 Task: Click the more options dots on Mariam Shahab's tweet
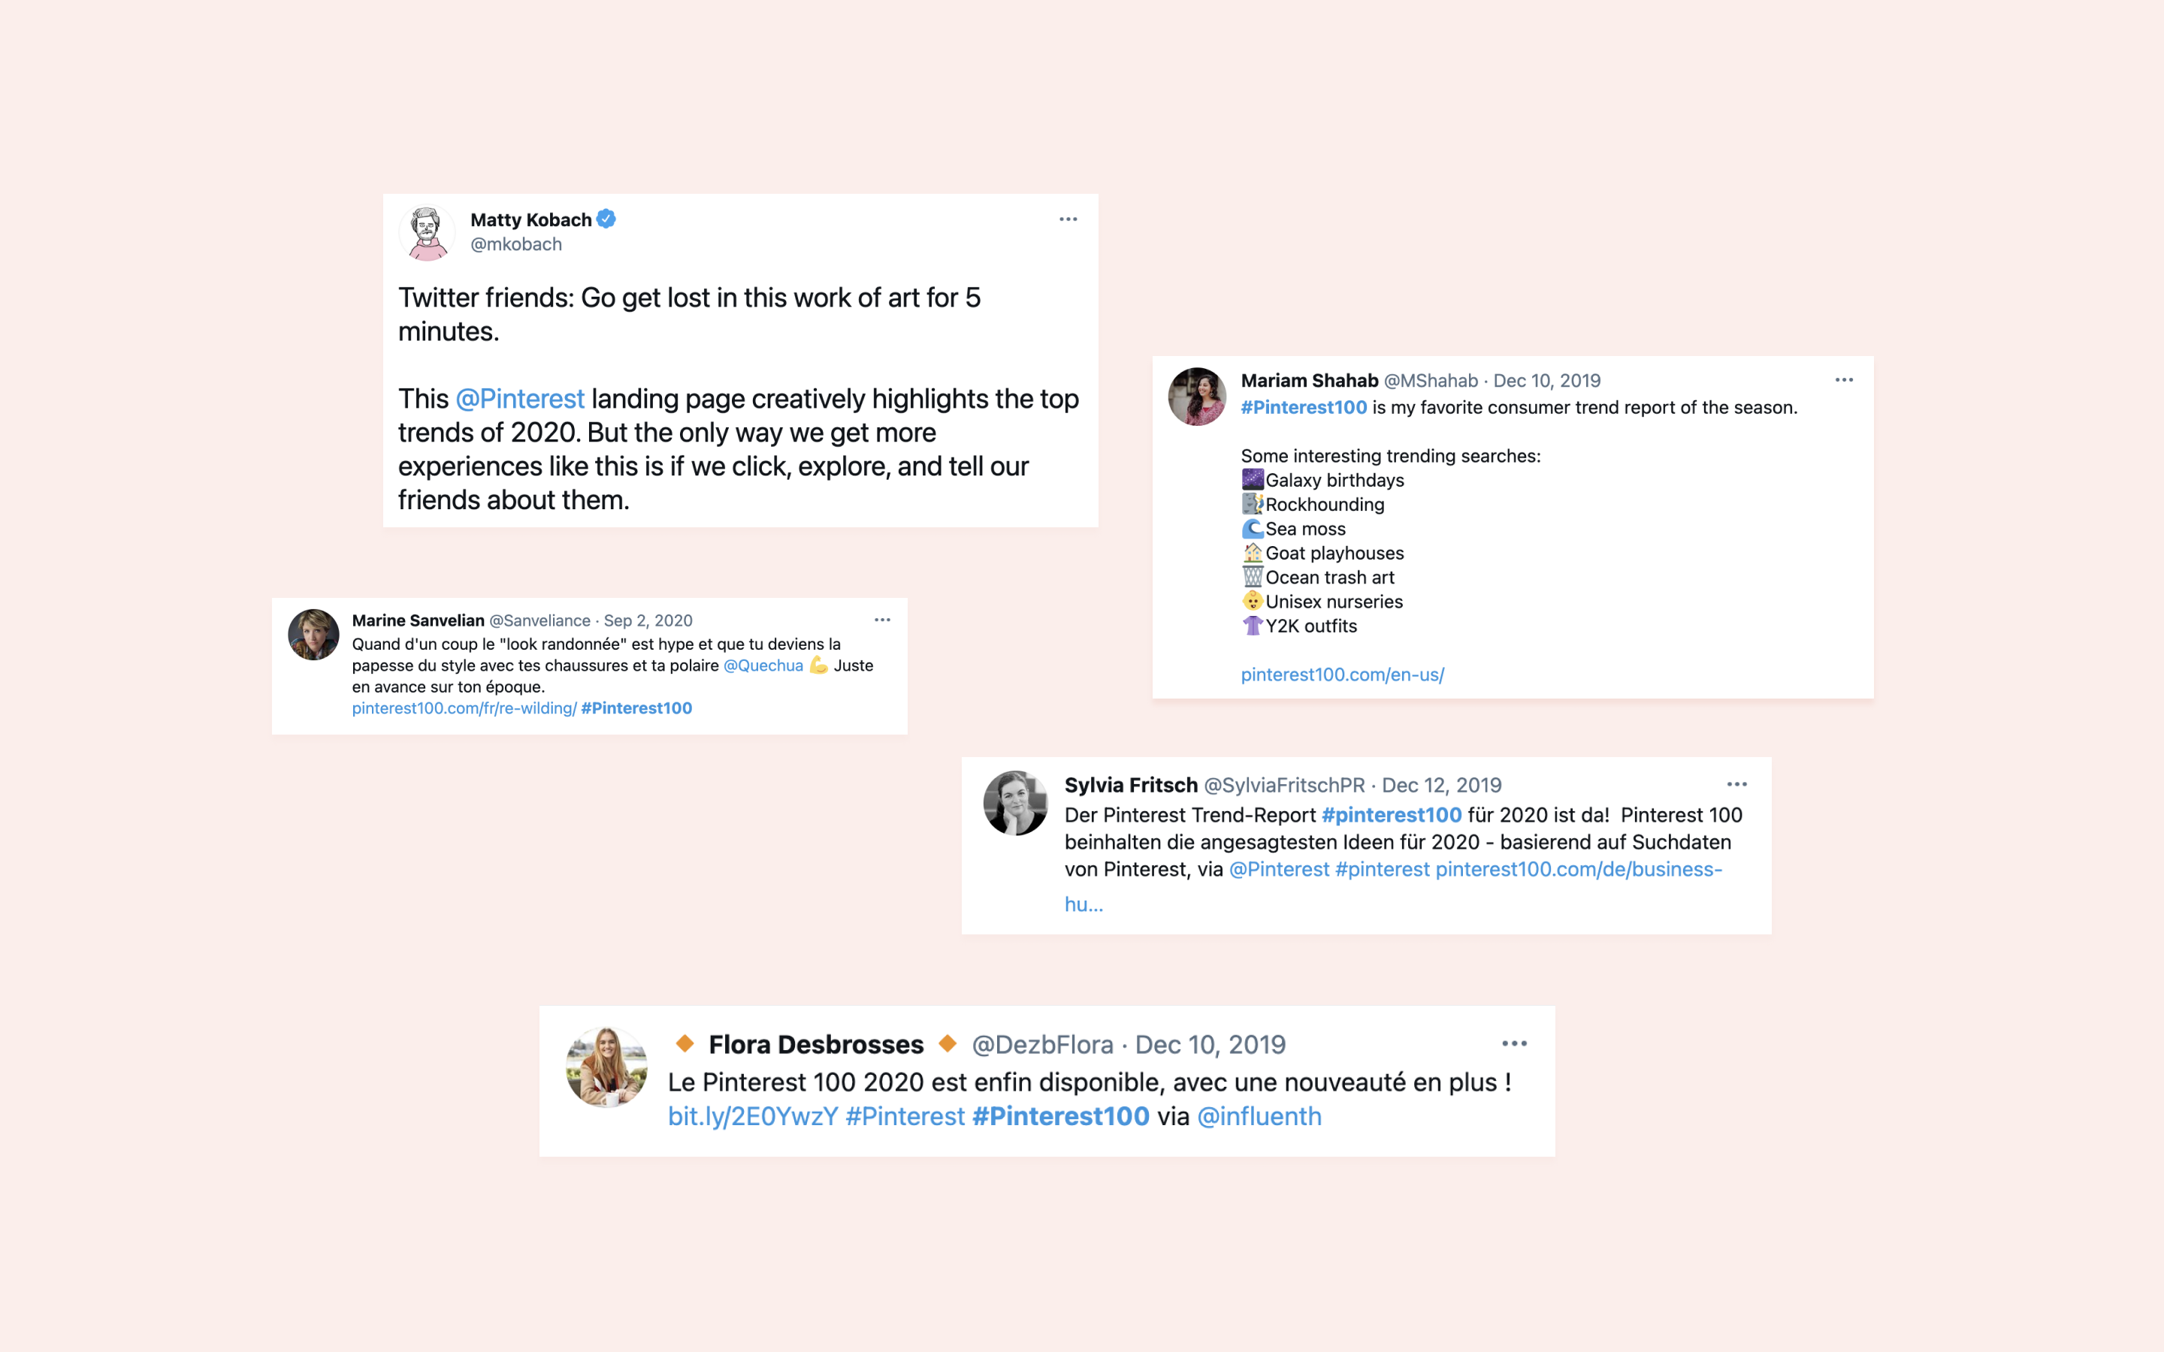click(1844, 380)
